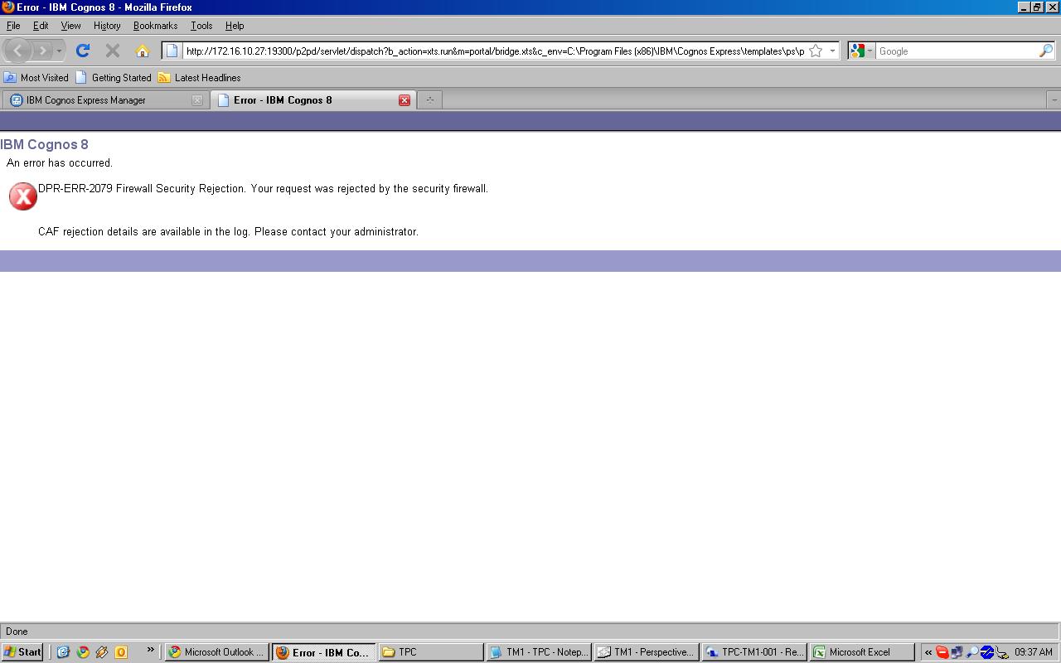Image resolution: width=1061 pixels, height=663 pixels.
Task: Open the address bar history dropdown
Action: point(832,51)
